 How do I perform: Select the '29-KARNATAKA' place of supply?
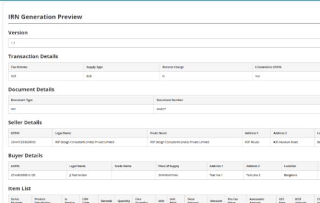[x=168, y=175]
